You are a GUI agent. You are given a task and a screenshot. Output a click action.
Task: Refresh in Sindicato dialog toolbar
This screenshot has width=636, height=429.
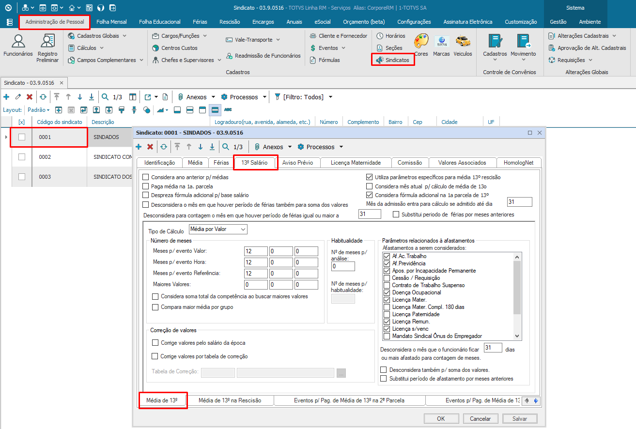tap(164, 147)
